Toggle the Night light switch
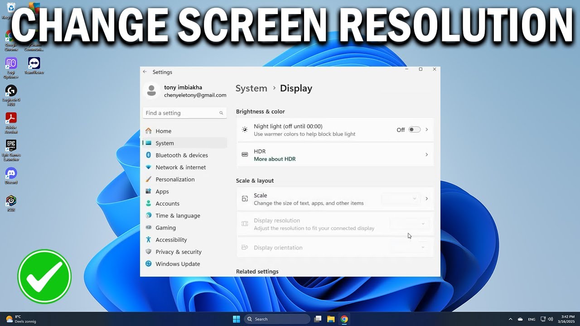Image resolution: width=580 pixels, height=326 pixels. coord(414,129)
